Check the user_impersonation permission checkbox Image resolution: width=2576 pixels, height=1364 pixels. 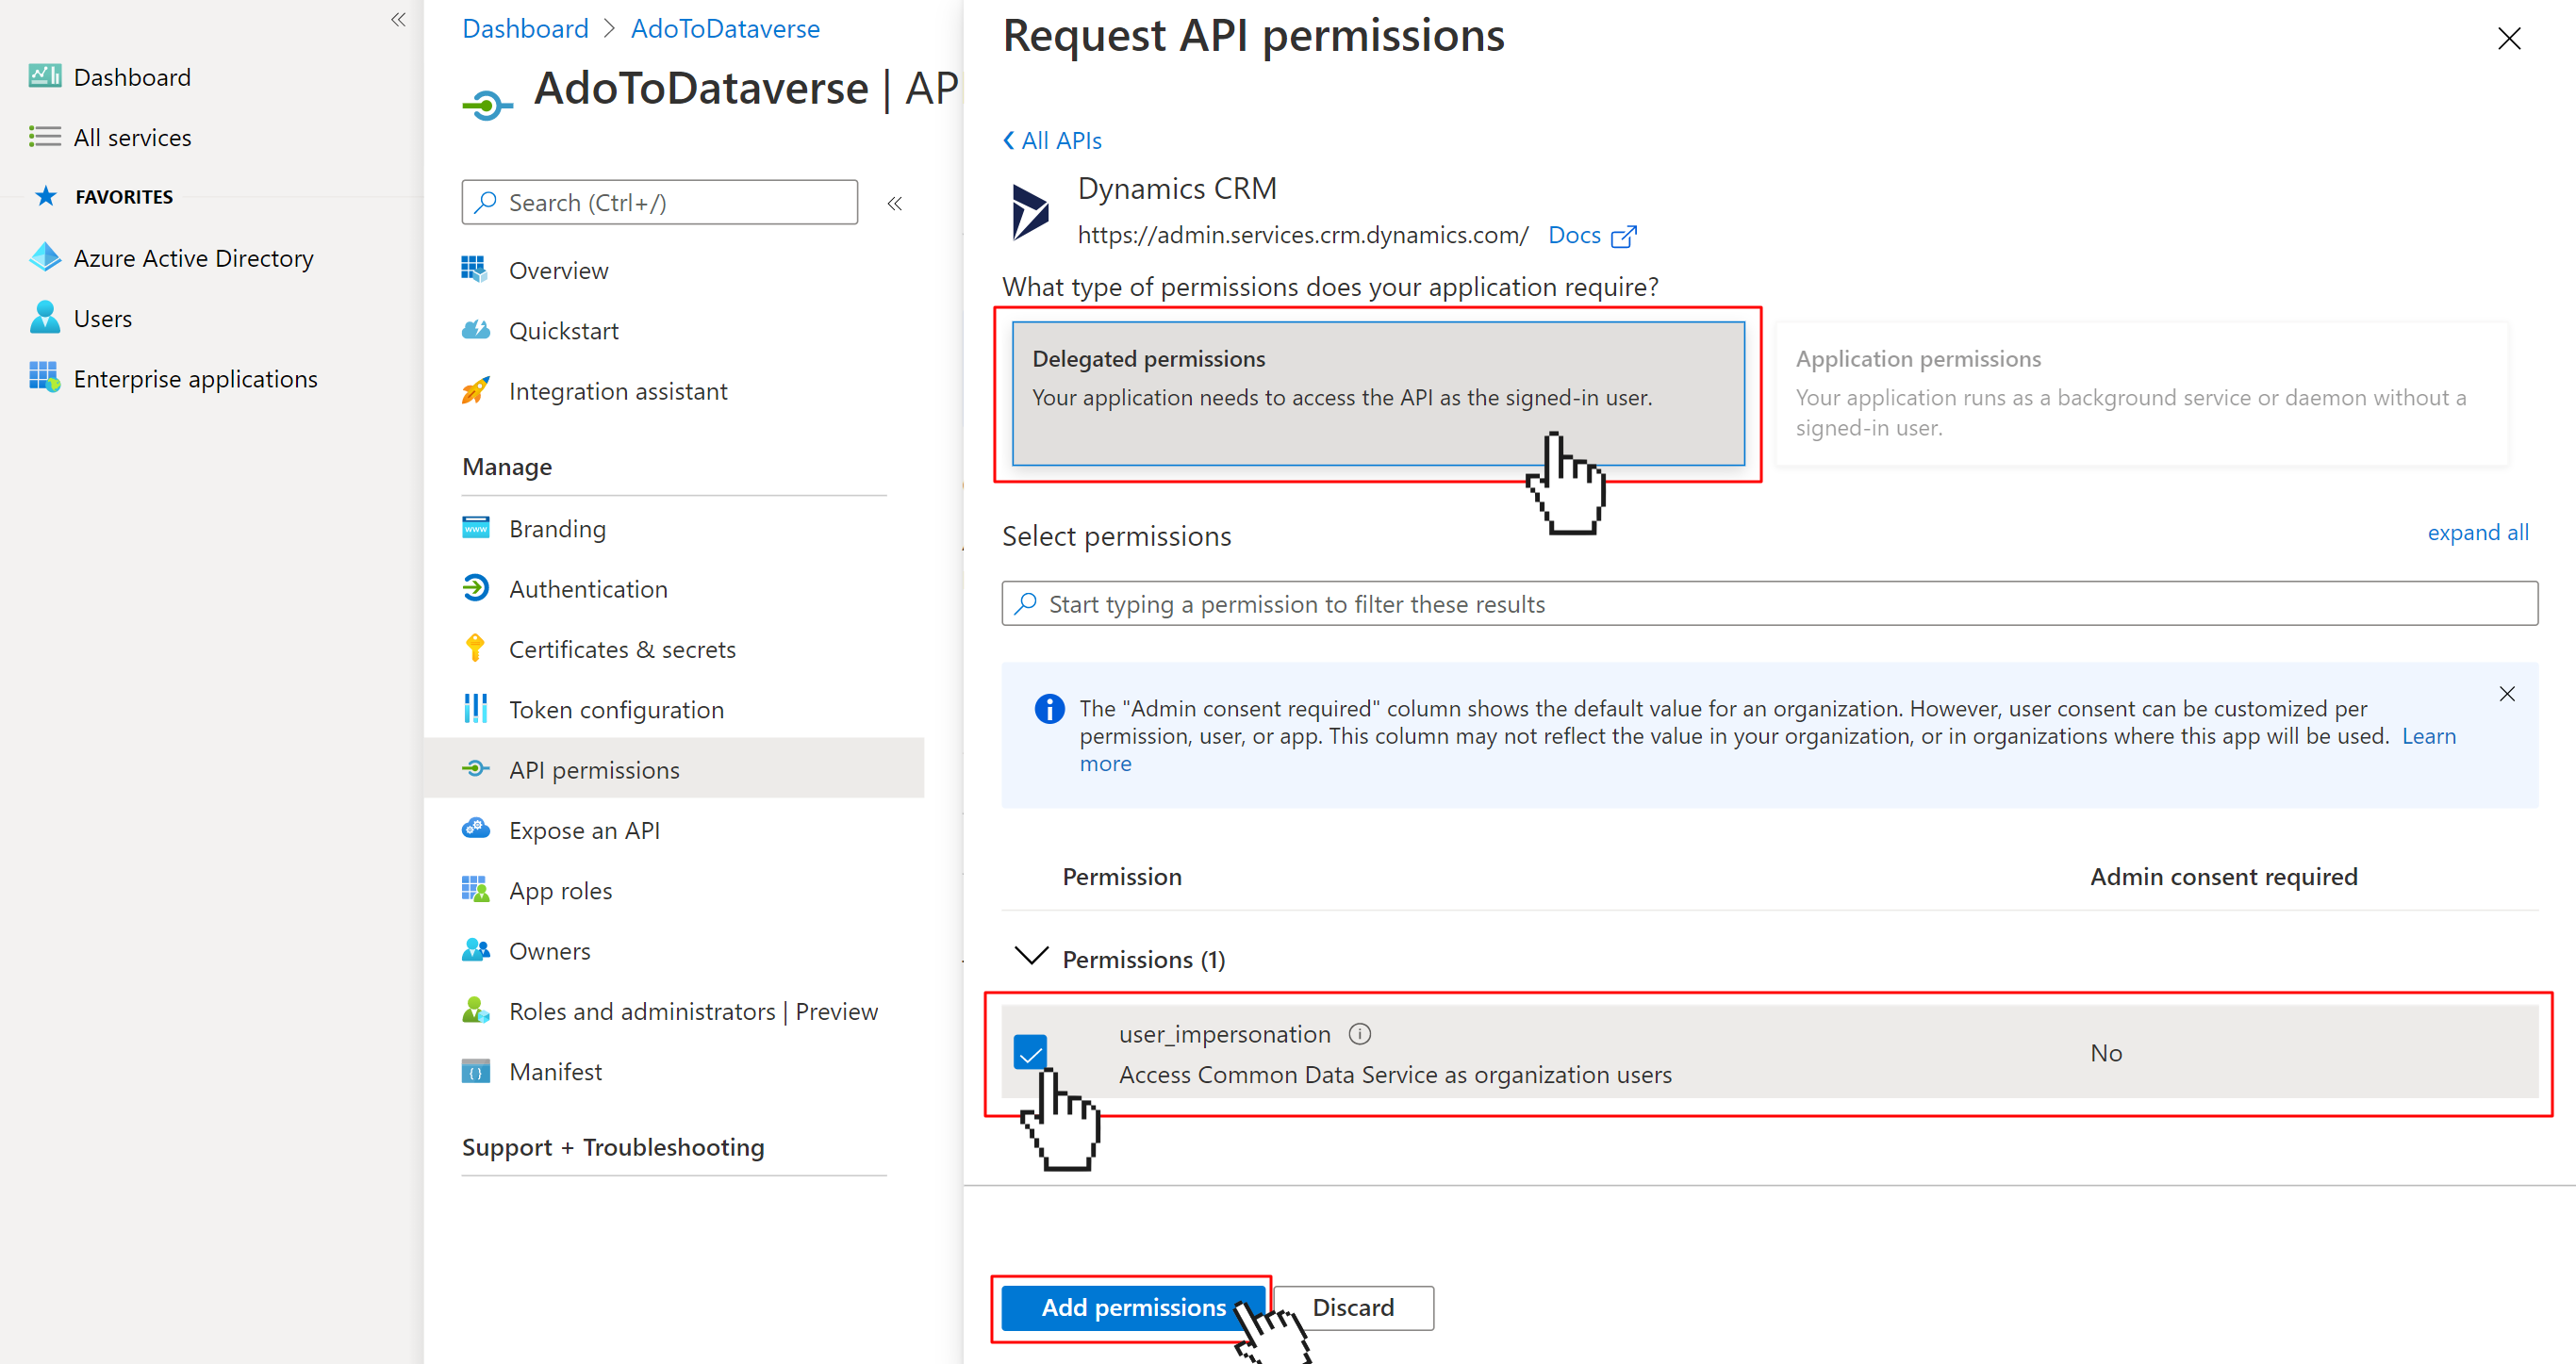click(x=1031, y=1052)
